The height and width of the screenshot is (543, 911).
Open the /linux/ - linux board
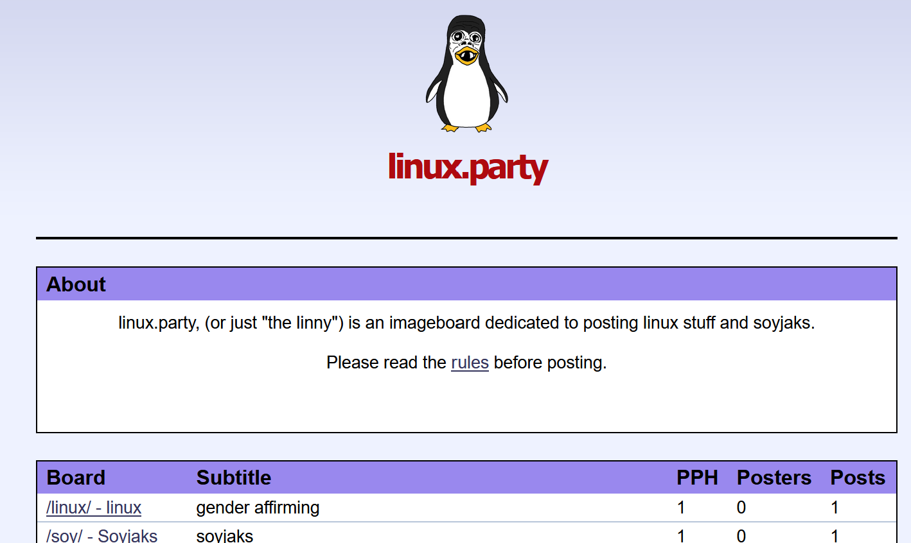(94, 508)
